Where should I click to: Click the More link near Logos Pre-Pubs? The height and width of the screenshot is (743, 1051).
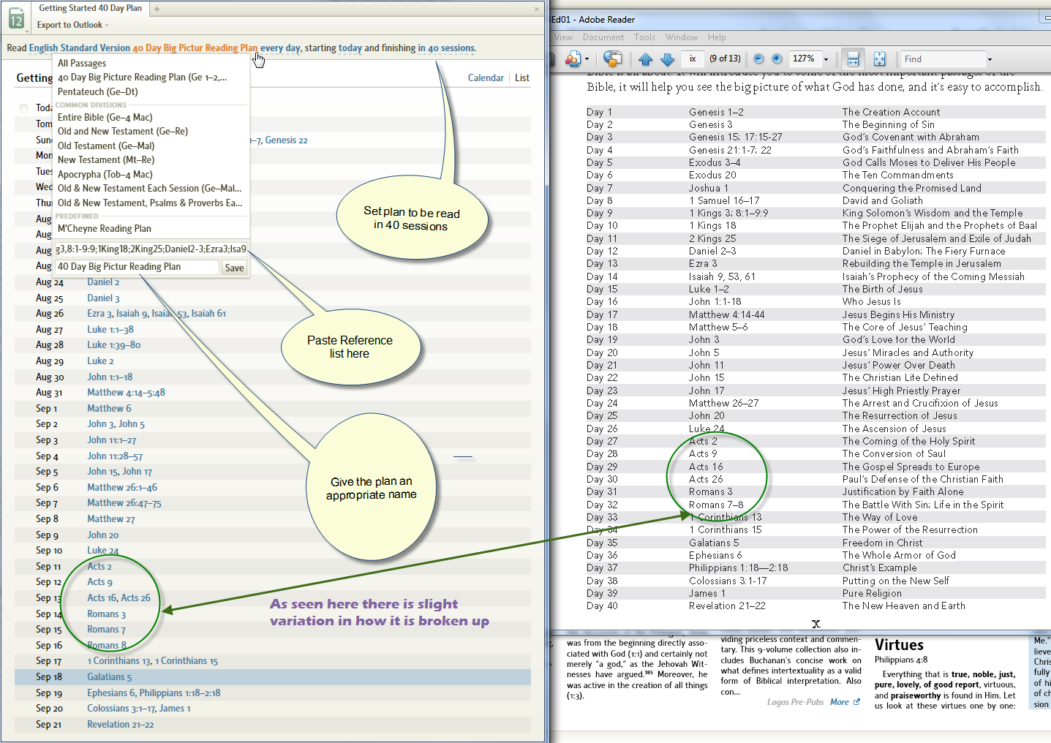pyautogui.click(x=839, y=702)
